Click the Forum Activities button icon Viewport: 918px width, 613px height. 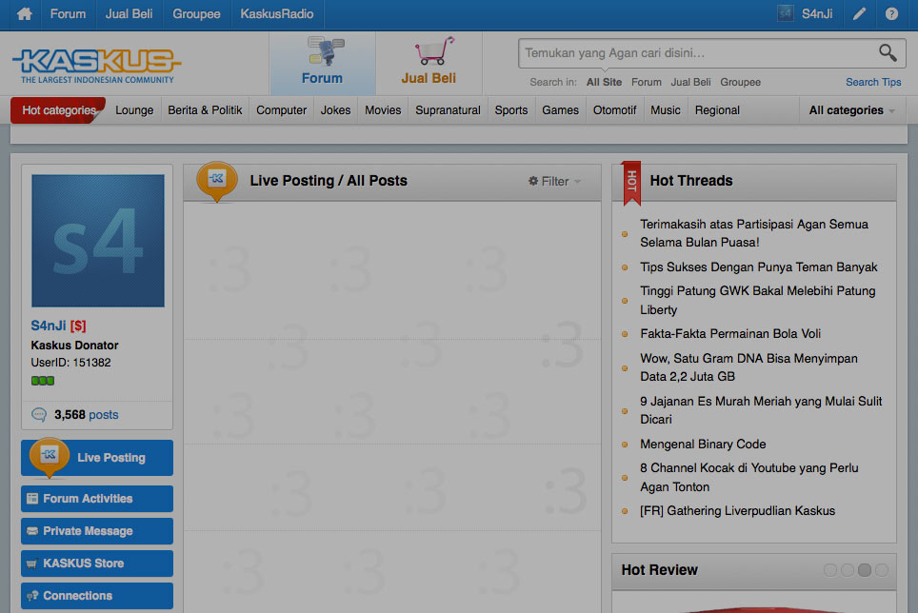point(32,499)
